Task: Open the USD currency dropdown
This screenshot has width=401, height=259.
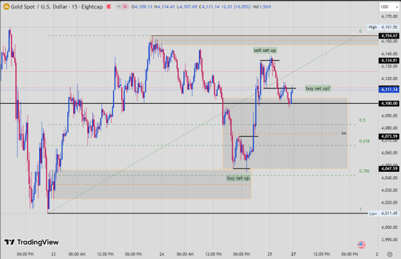Action: (x=389, y=7)
